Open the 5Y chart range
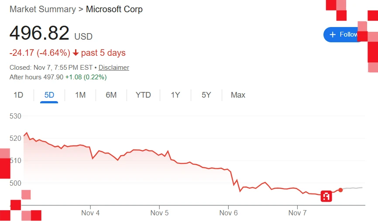The image size is (378, 221). tap(206, 95)
